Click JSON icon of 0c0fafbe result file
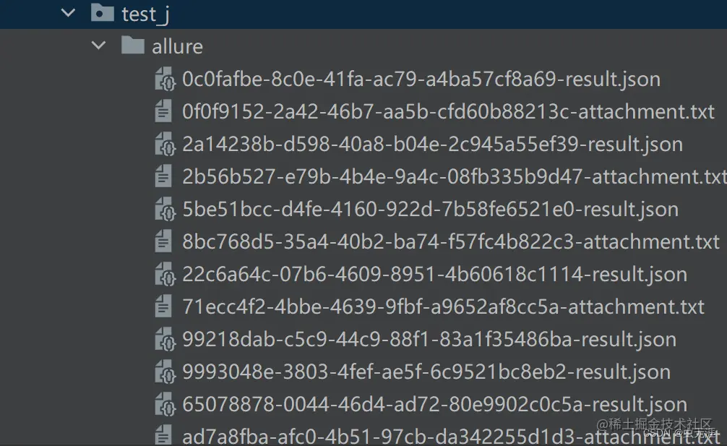The image size is (727, 446). (165, 79)
